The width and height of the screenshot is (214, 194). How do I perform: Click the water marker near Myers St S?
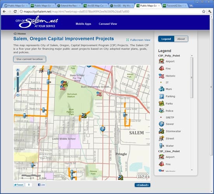tap(44, 110)
